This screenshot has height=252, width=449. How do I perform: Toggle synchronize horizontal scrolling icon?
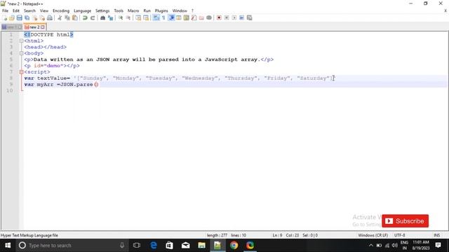coord(146,17)
